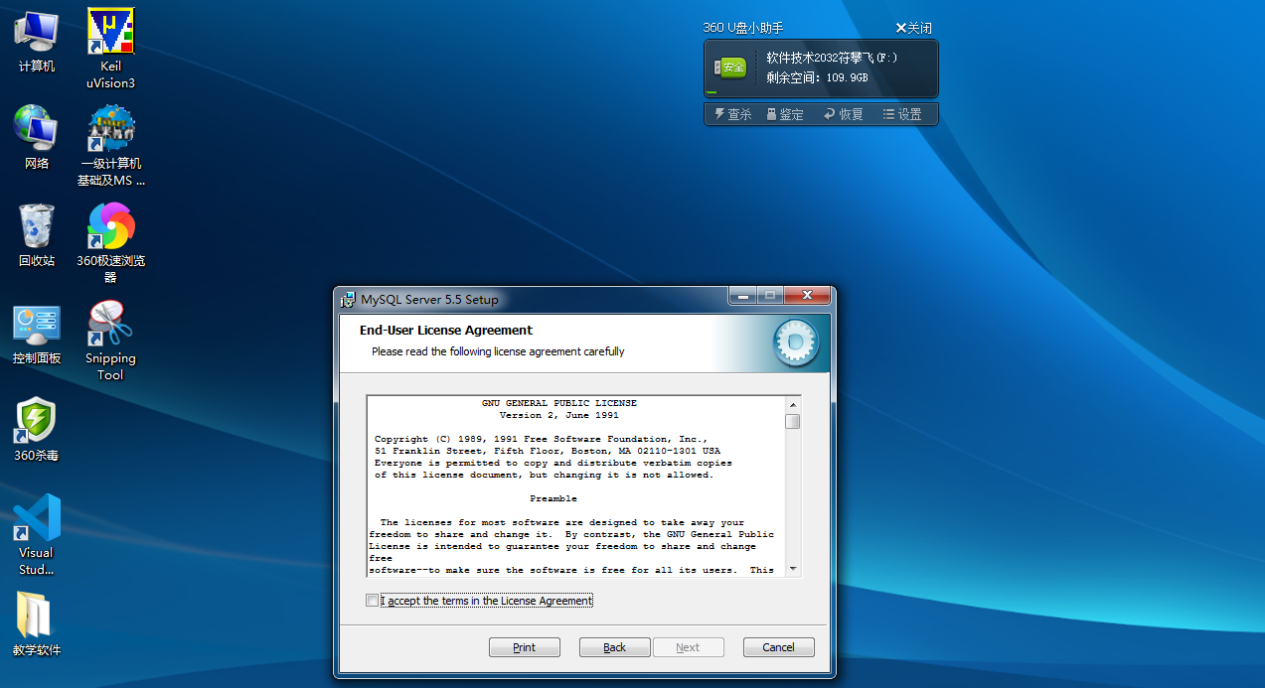Click the MySQL Setup title bar icon
This screenshot has height=688, width=1265.
click(x=348, y=299)
